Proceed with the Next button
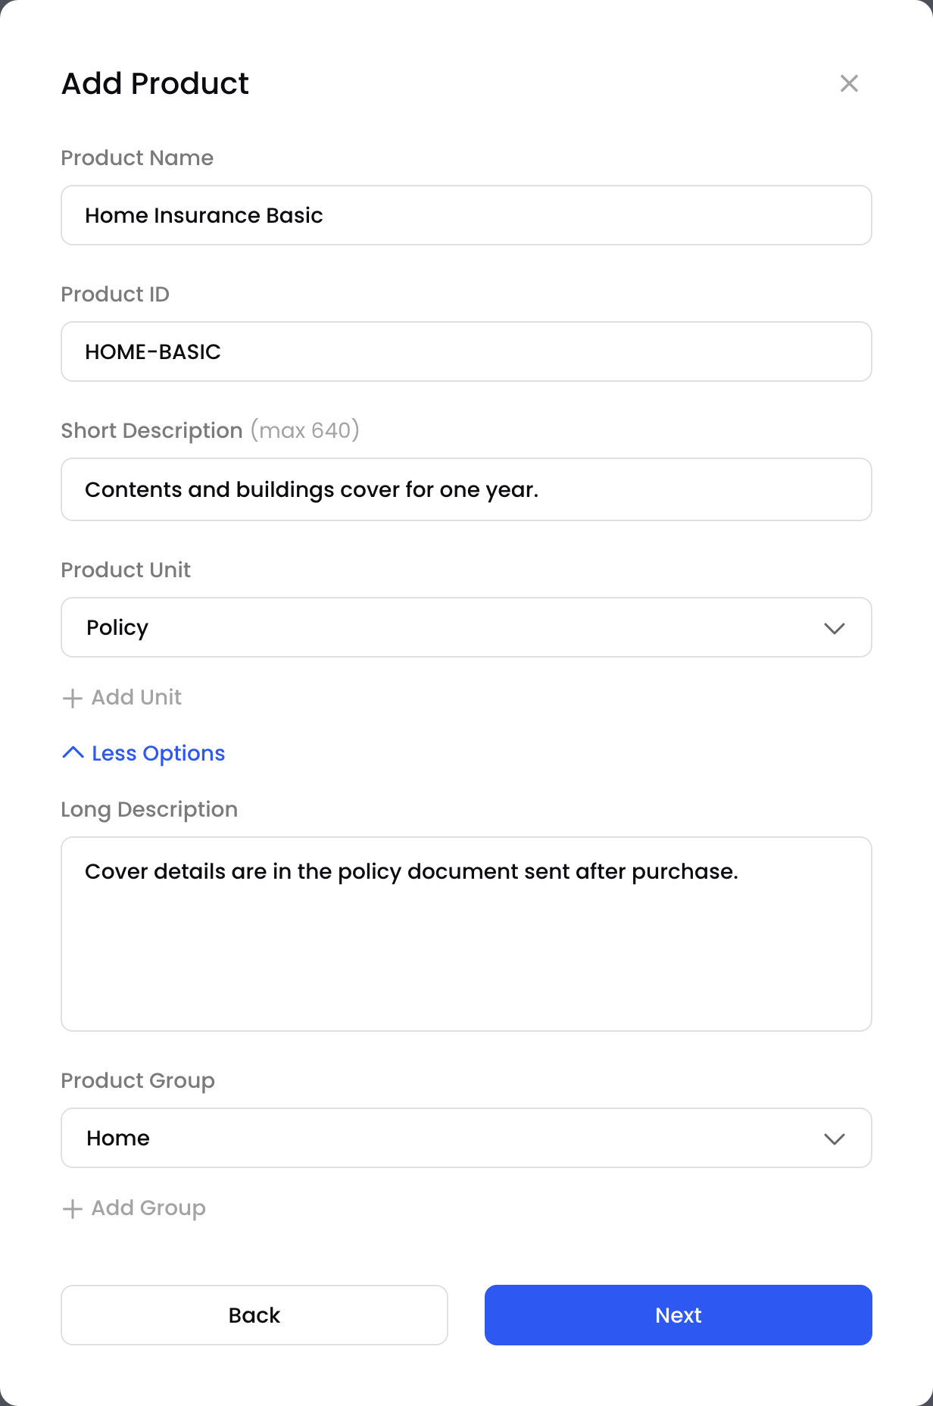933x1406 pixels. (679, 1315)
